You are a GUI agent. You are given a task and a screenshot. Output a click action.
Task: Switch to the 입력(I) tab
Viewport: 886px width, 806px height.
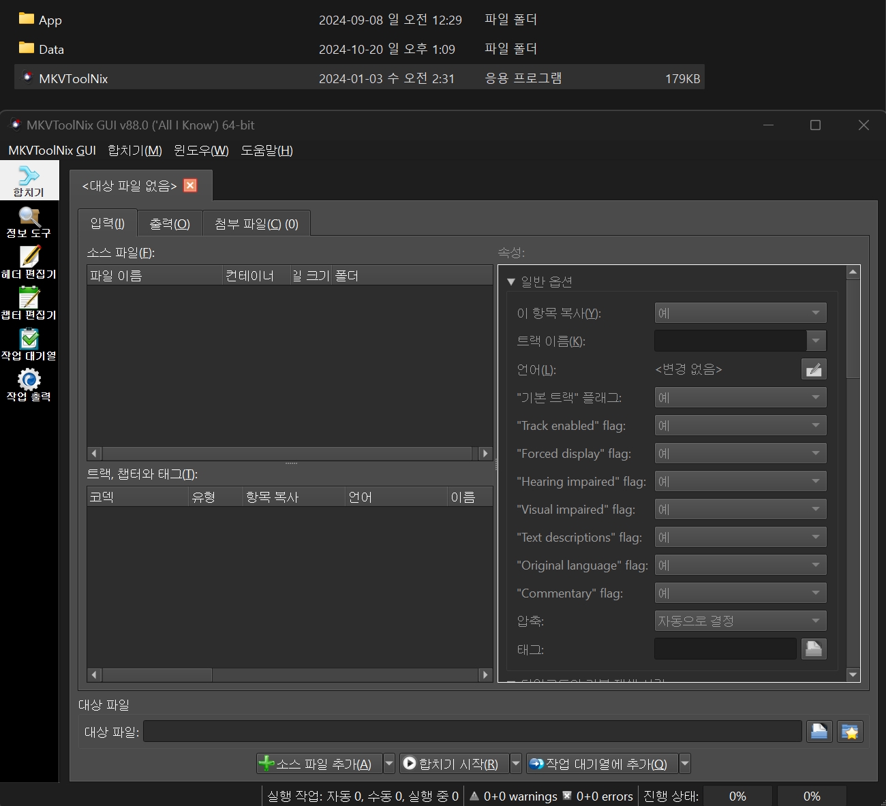point(108,223)
